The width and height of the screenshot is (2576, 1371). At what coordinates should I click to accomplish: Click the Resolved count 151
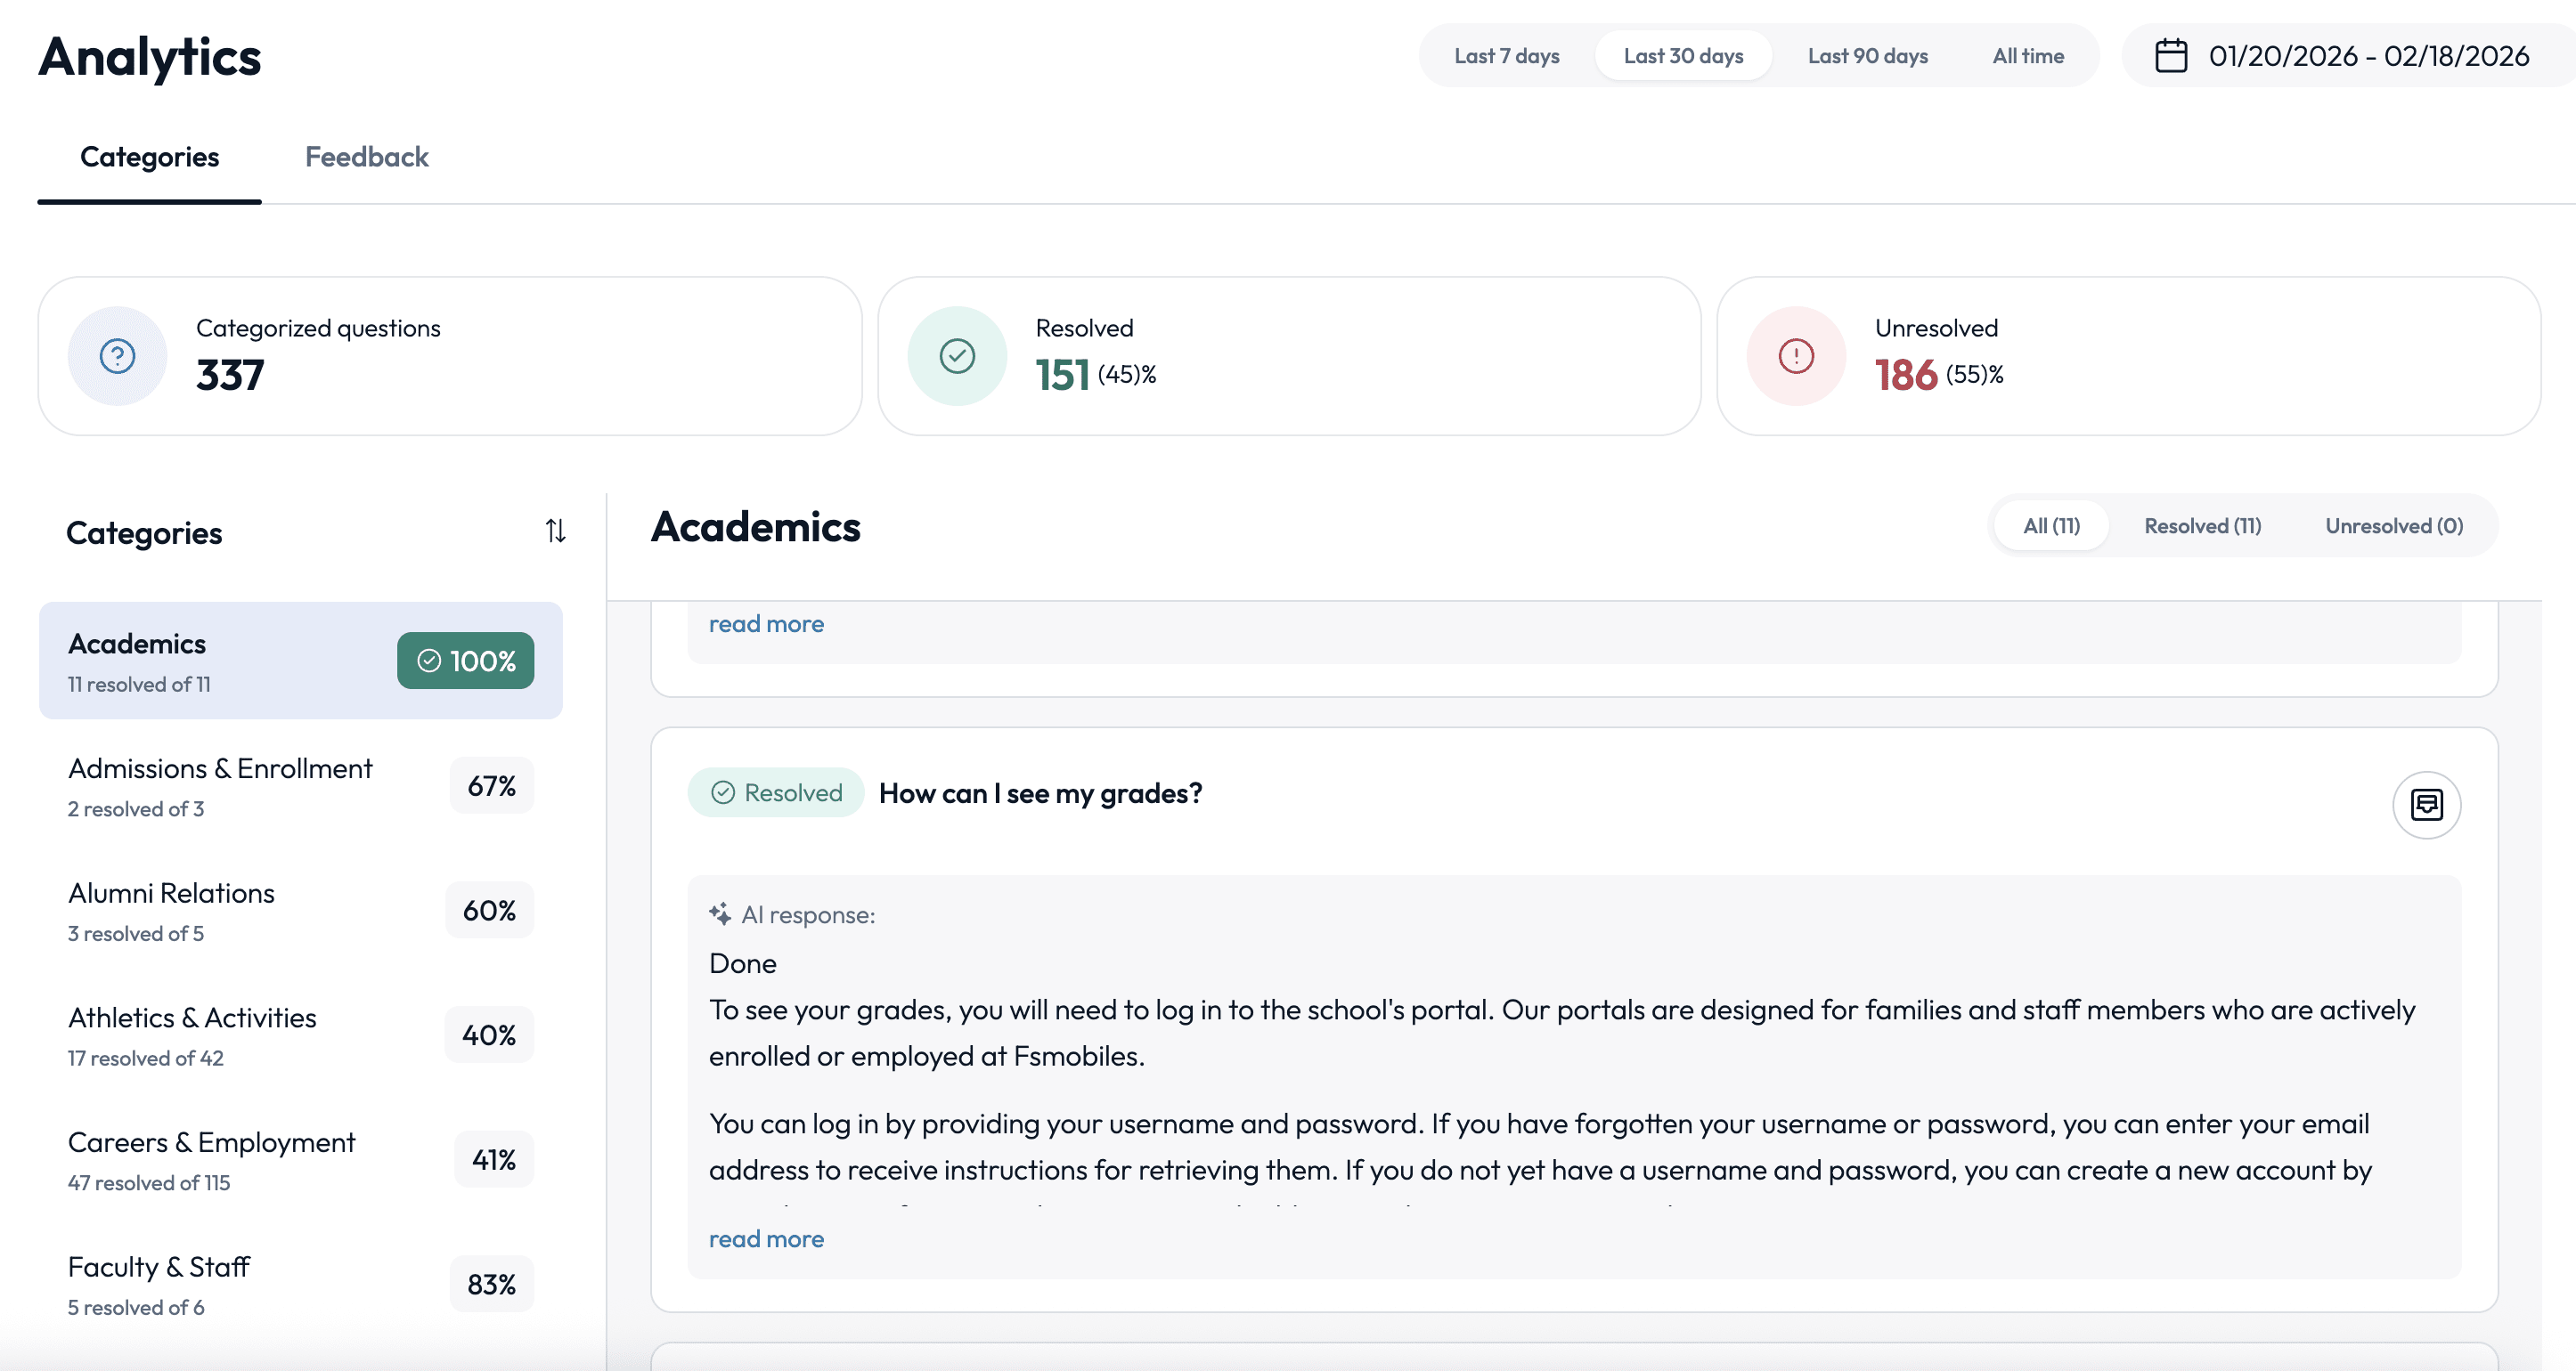pyautogui.click(x=1062, y=376)
